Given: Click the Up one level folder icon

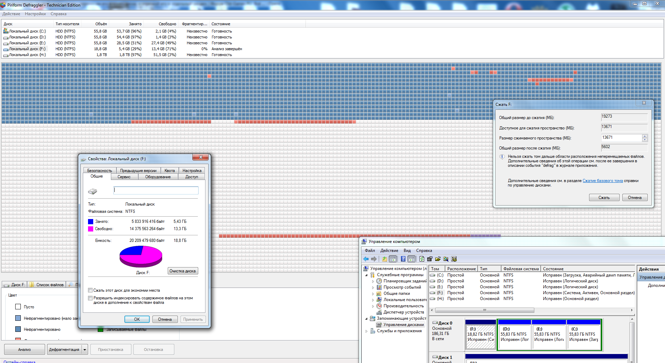Looking at the screenshot, I should [x=384, y=259].
